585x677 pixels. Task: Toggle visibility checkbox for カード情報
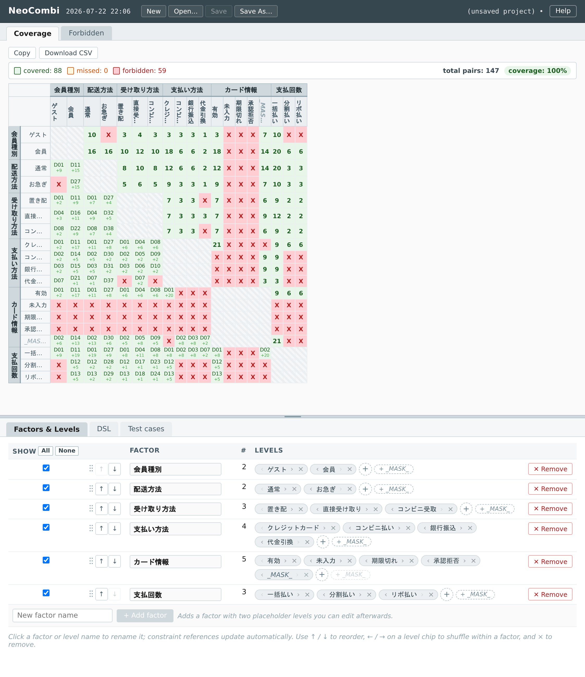coord(46,560)
